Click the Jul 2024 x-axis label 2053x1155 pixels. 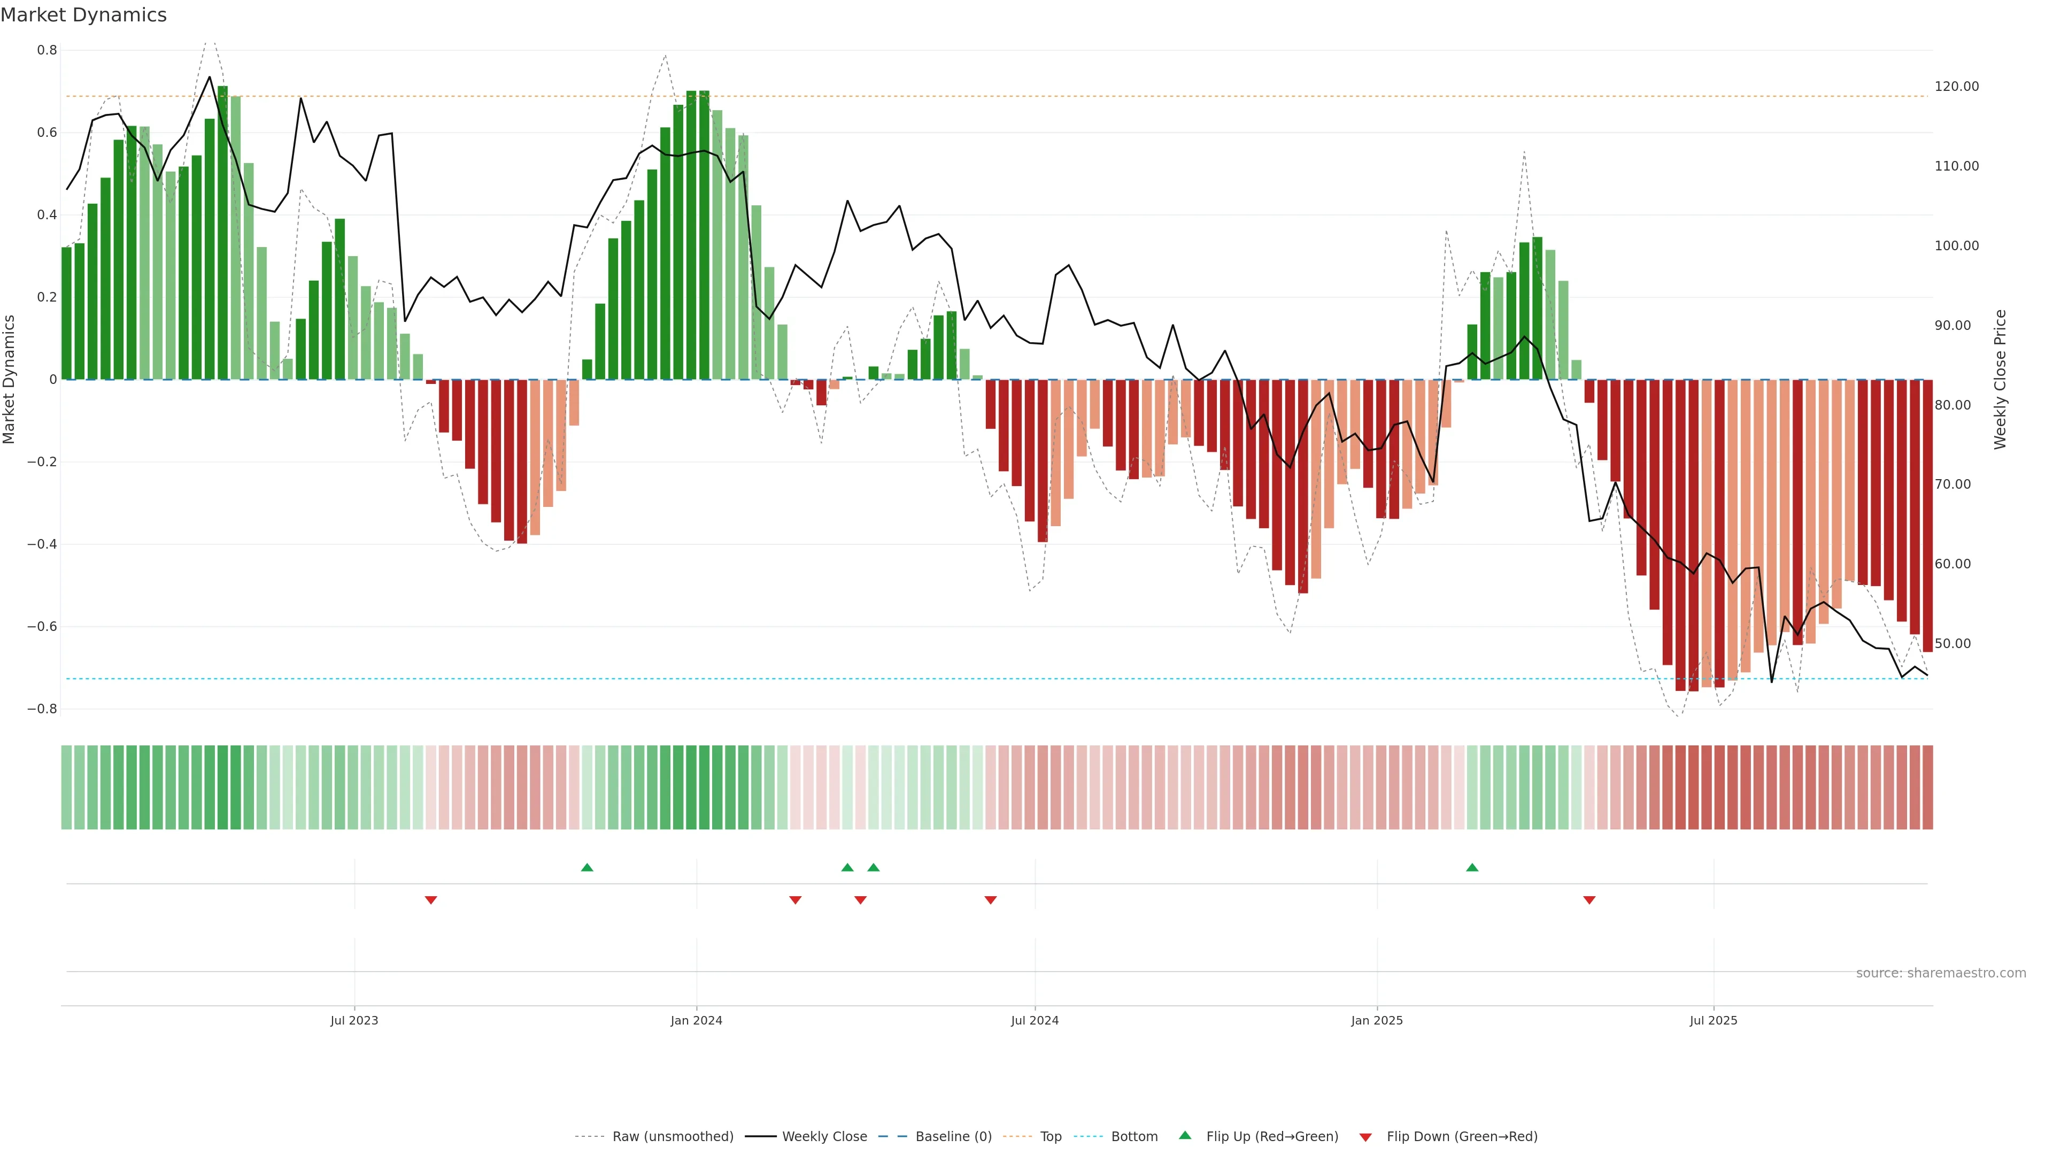click(1035, 1020)
